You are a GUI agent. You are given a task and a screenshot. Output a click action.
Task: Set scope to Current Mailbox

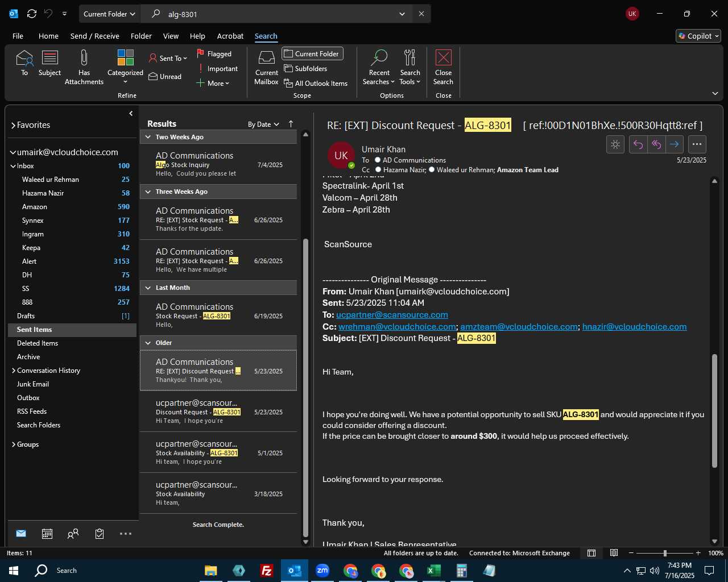[x=266, y=68]
